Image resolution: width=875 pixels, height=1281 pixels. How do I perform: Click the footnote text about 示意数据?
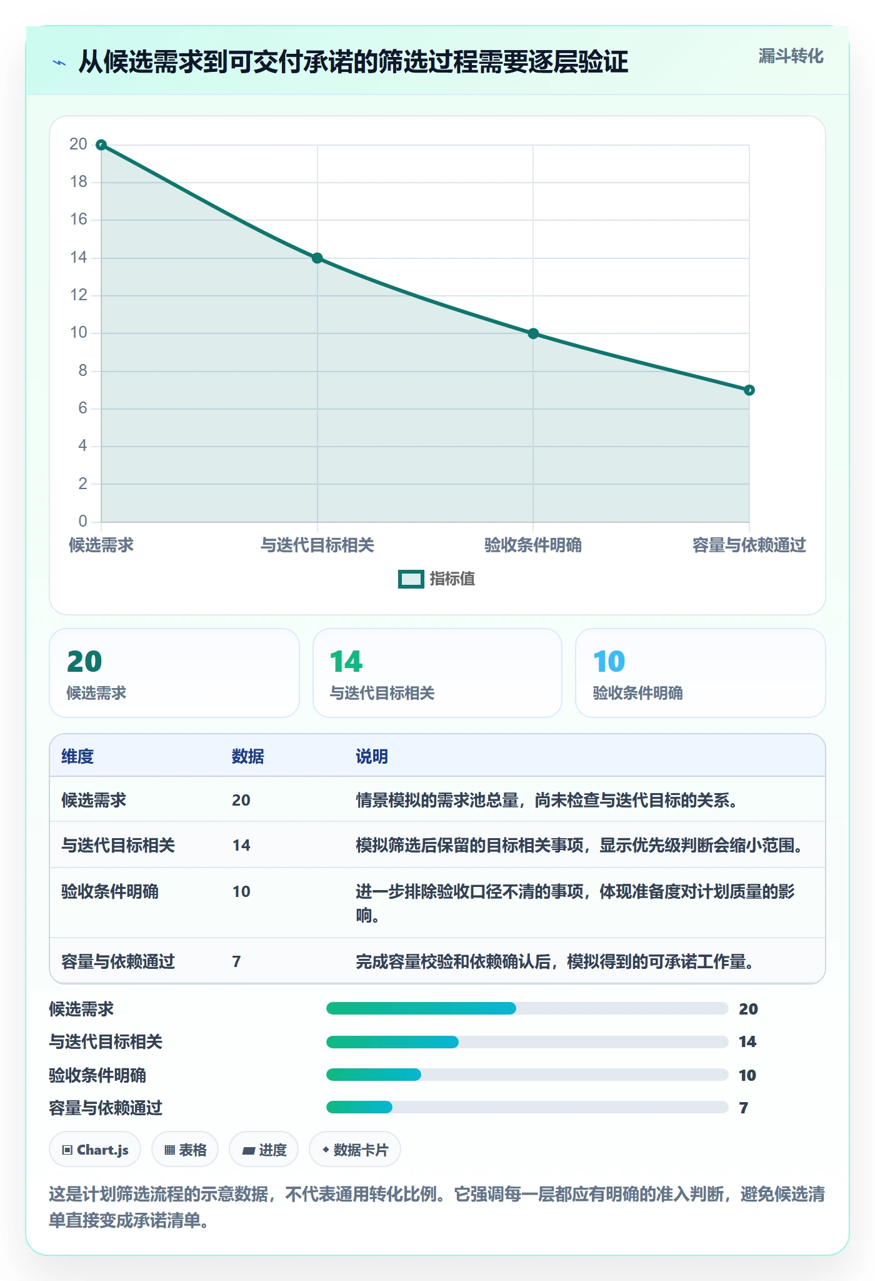(x=437, y=1207)
